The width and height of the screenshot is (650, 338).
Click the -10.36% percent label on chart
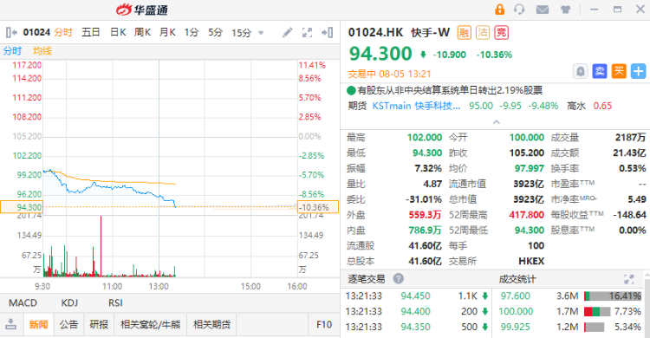point(318,207)
